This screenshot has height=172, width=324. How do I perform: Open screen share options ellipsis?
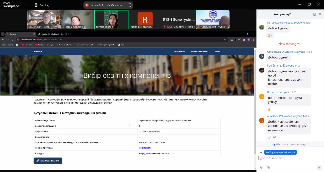pyautogui.click(x=130, y=5)
